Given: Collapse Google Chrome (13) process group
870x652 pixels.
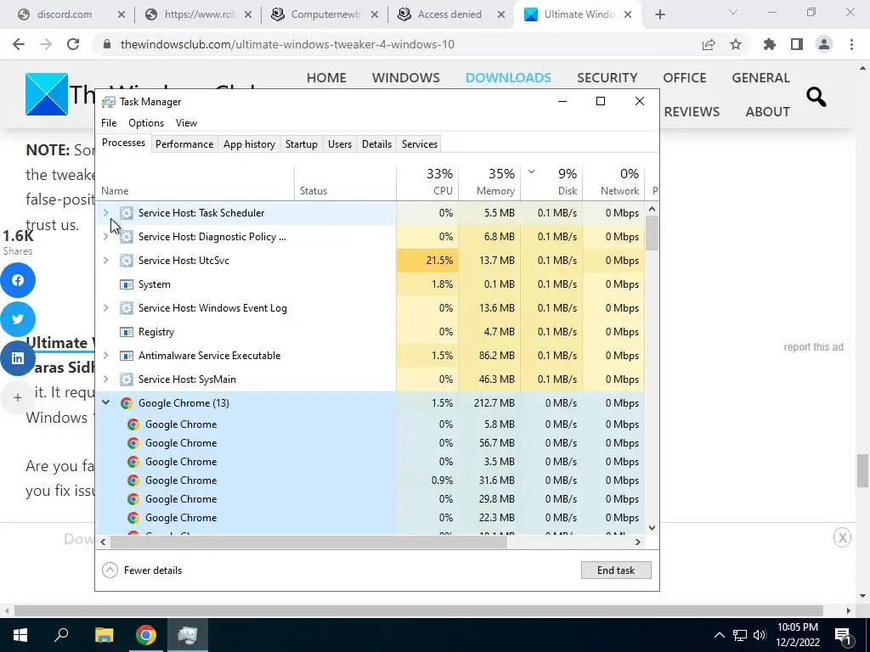Looking at the screenshot, I should (x=106, y=403).
